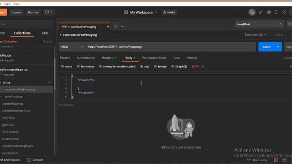Screen dimensions: 292x164
Task: Open the View menu
Action: coord(7,4)
